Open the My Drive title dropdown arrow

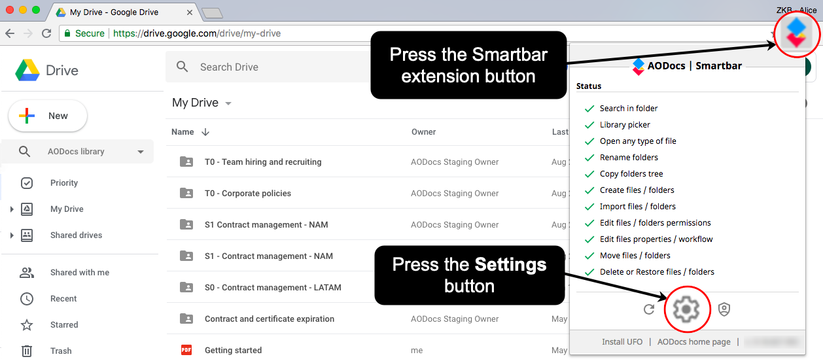click(x=228, y=103)
